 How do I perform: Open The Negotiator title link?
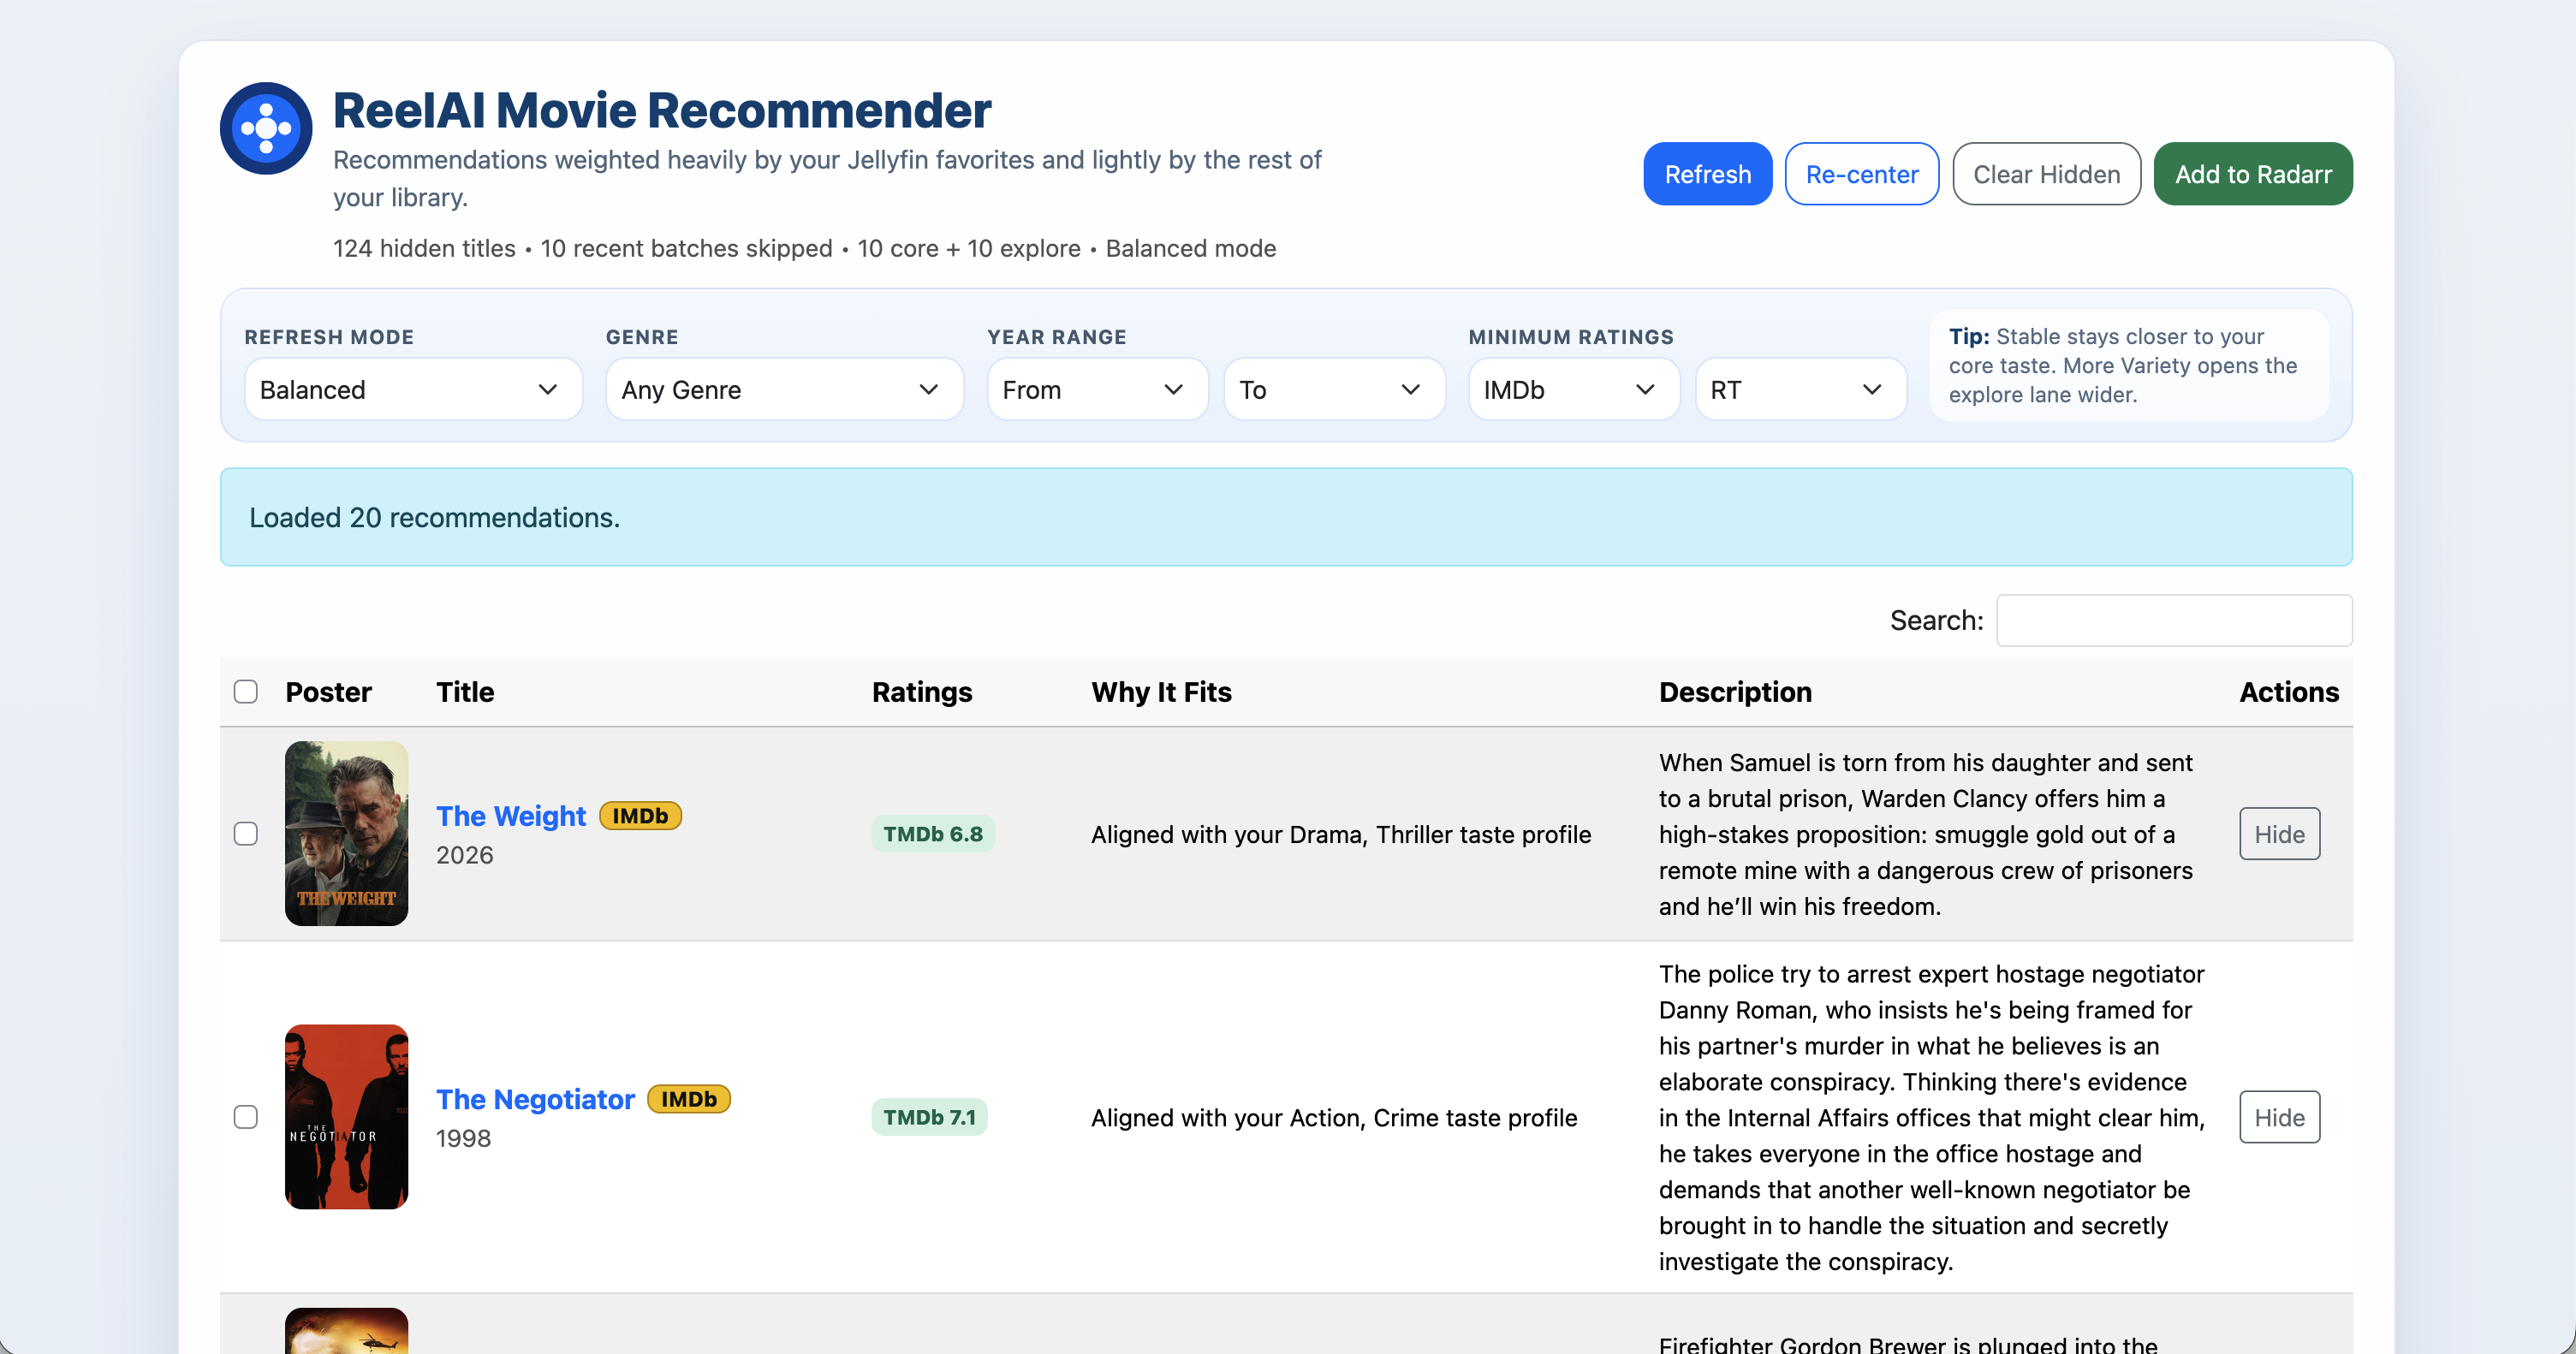535,1100
